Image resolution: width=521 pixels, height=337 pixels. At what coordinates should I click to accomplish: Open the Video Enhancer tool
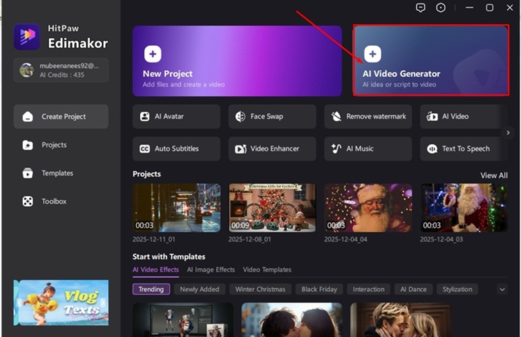[272, 149]
